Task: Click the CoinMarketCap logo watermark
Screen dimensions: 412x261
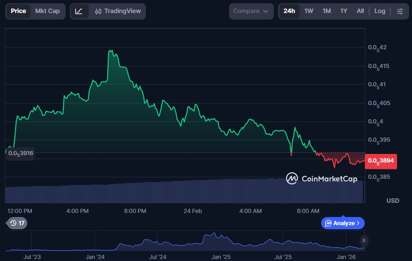Action: [292, 178]
